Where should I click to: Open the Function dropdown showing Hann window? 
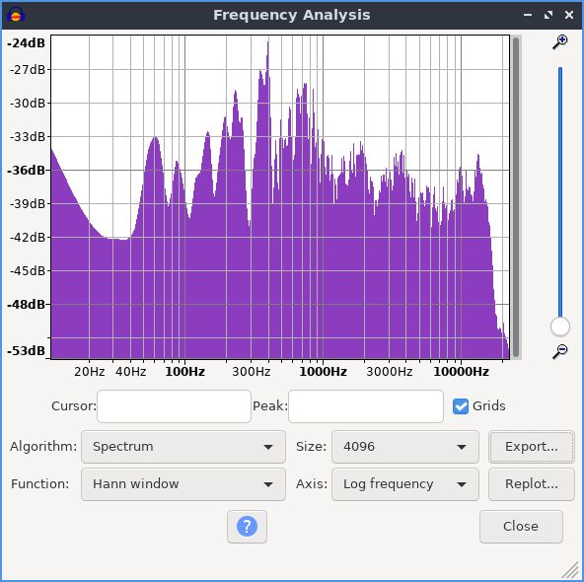[183, 484]
